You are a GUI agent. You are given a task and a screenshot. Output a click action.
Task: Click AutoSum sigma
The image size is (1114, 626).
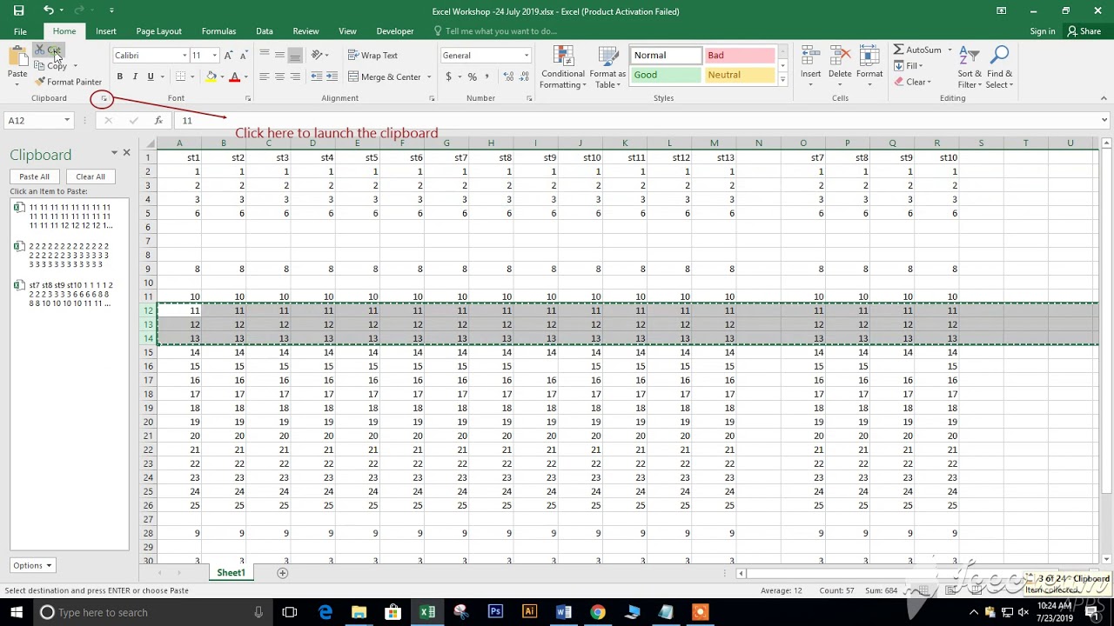click(899, 50)
